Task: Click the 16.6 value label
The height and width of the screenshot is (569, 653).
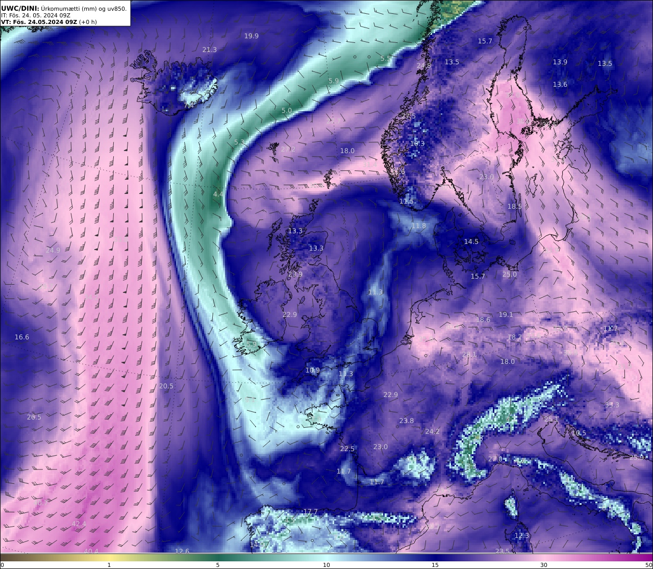Action: 22,337
